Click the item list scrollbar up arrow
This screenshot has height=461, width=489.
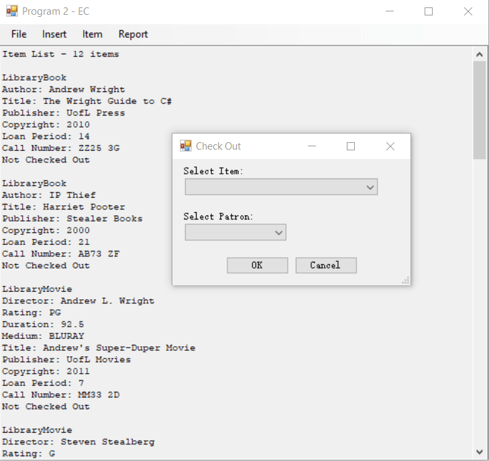coord(480,54)
